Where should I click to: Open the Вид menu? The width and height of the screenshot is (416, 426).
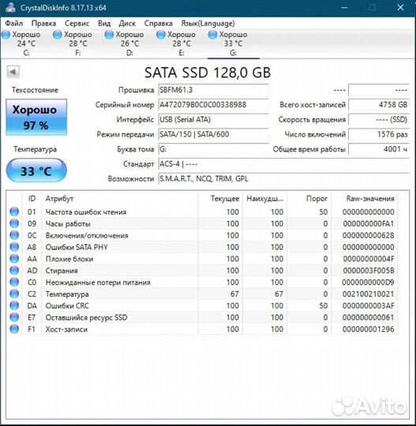104,24
